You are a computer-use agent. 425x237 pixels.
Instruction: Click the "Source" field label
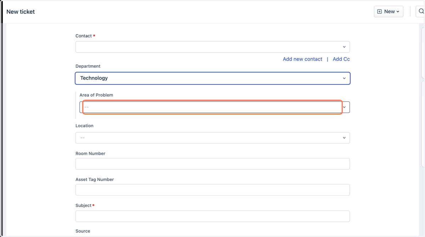(83, 231)
